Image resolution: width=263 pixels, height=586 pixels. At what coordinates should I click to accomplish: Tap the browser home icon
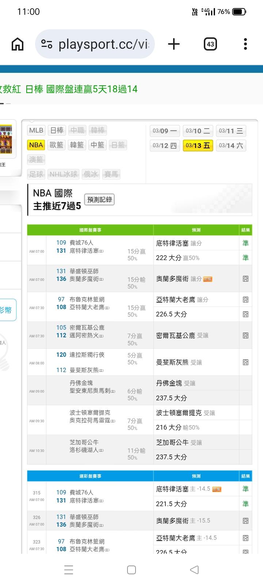(18, 44)
